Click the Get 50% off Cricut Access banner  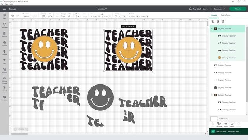click(228, 131)
